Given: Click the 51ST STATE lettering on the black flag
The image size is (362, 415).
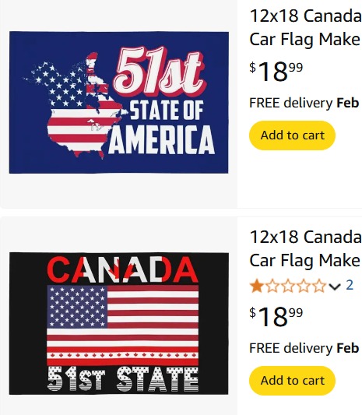Looking at the screenshot, I should pyautogui.click(x=123, y=379).
